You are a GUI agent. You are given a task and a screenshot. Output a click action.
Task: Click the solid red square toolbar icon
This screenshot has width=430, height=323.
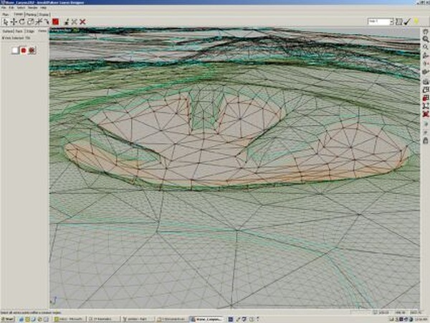[x=54, y=22]
